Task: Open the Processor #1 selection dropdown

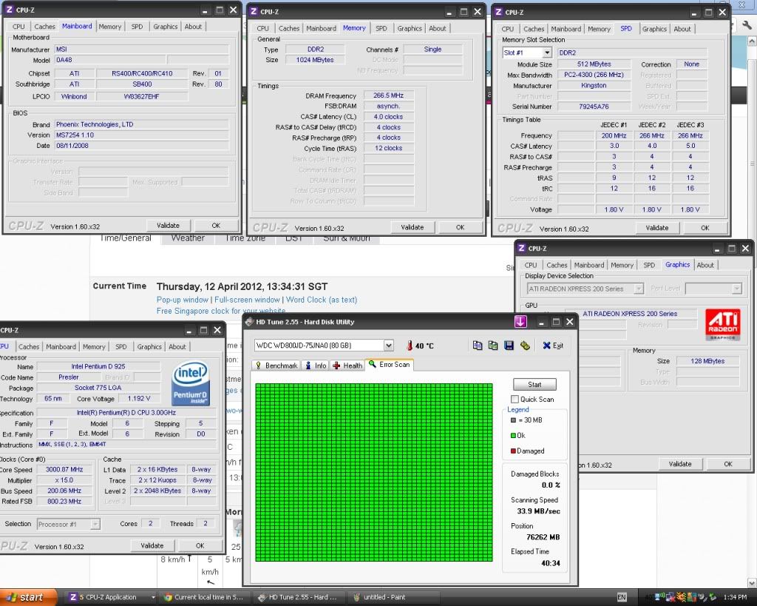Action: pyautogui.click(x=95, y=524)
